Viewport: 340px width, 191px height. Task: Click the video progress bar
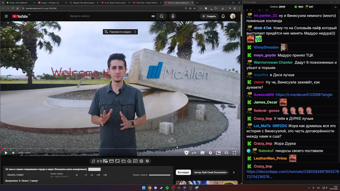(120, 149)
